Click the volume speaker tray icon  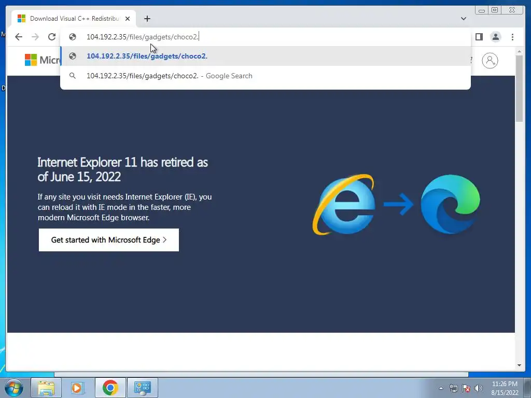click(x=479, y=388)
